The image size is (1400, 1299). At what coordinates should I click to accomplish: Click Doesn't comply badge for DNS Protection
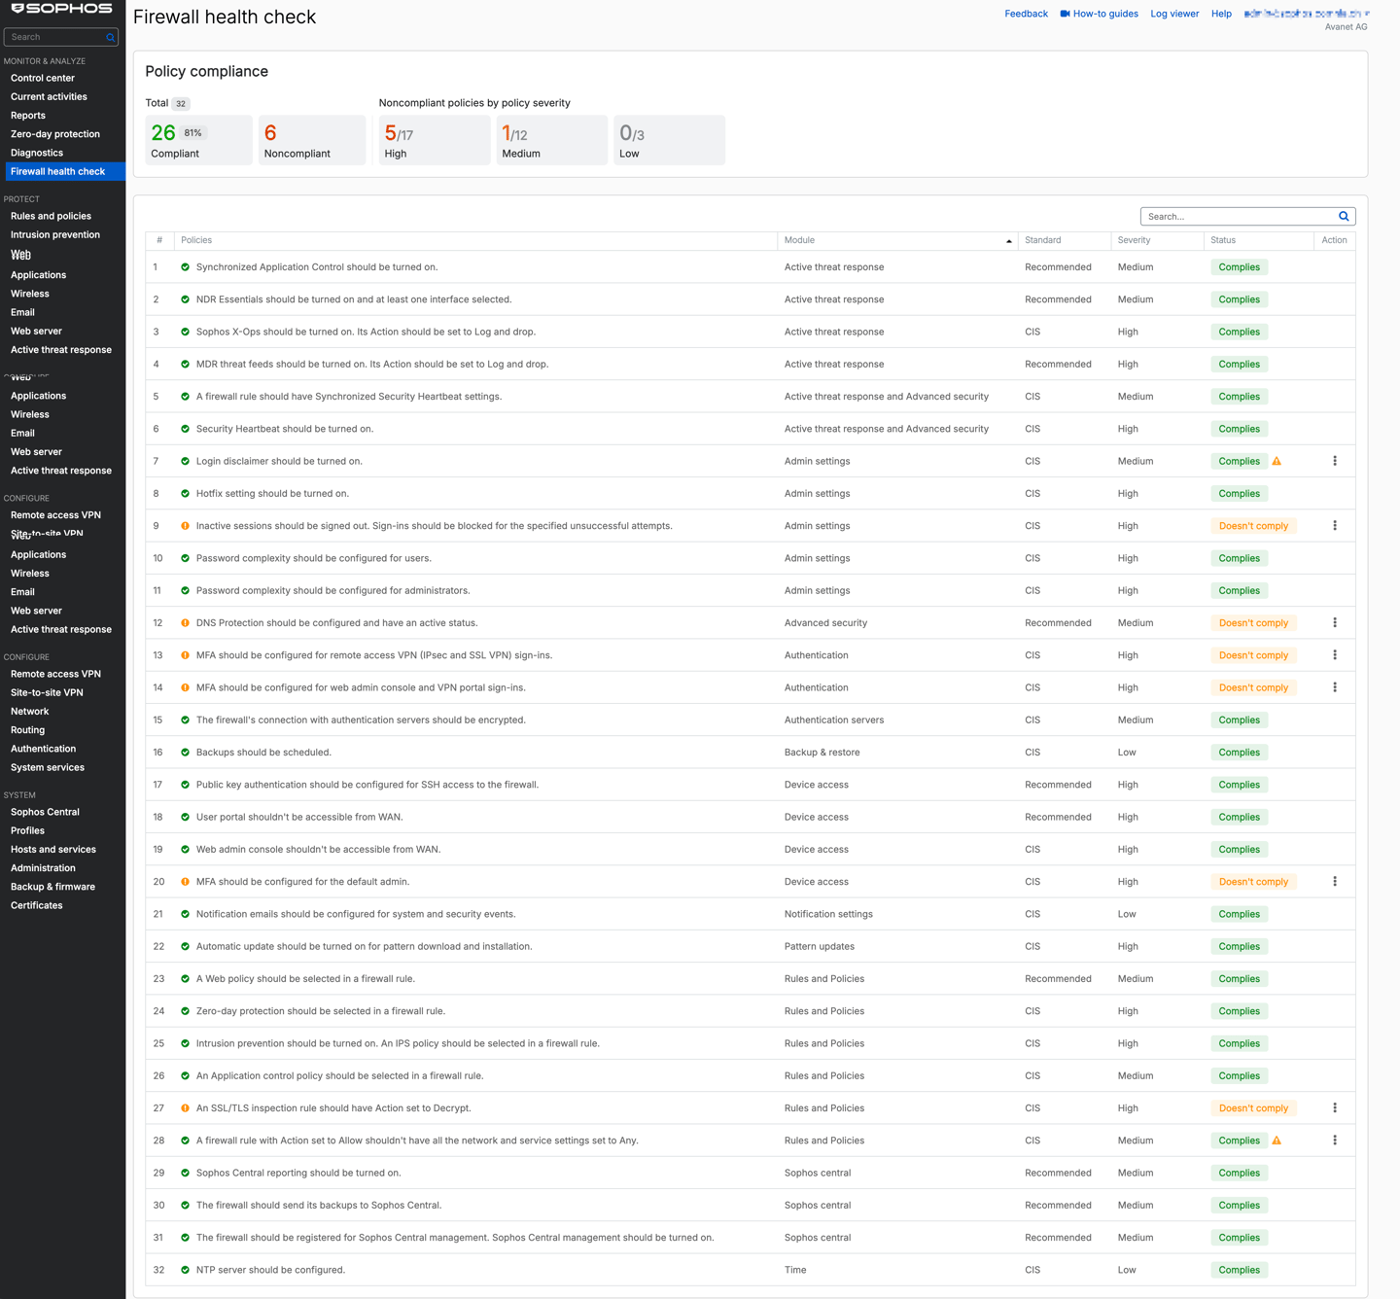point(1253,623)
